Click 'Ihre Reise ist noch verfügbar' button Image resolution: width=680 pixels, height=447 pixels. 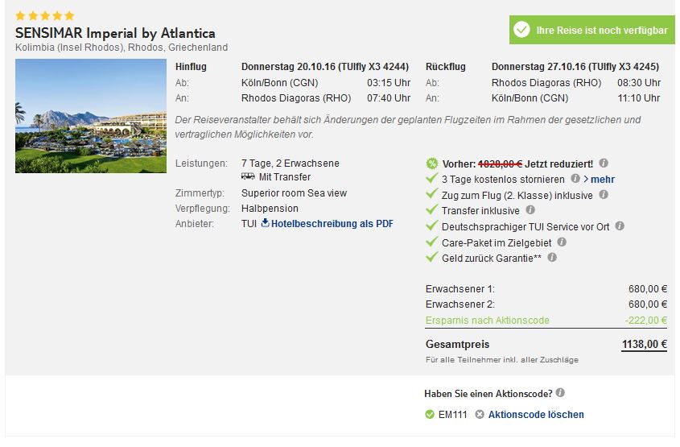coord(592,30)
